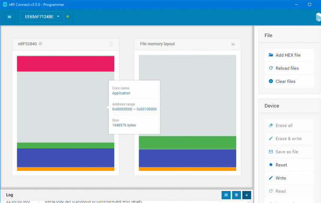Click Erase & write button

tap(289, 138)
